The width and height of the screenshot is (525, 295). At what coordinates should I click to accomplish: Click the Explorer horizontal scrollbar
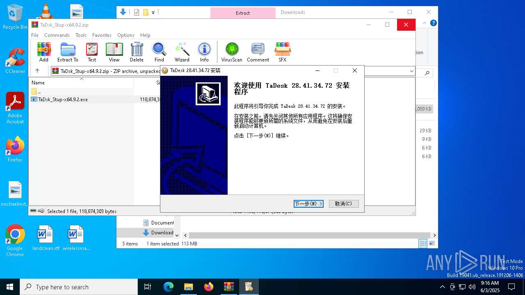click(x=310, y=235)
